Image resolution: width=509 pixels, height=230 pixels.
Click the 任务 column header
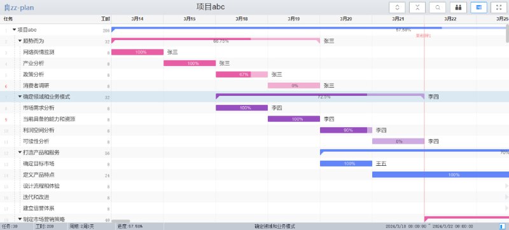coord(8,19)
